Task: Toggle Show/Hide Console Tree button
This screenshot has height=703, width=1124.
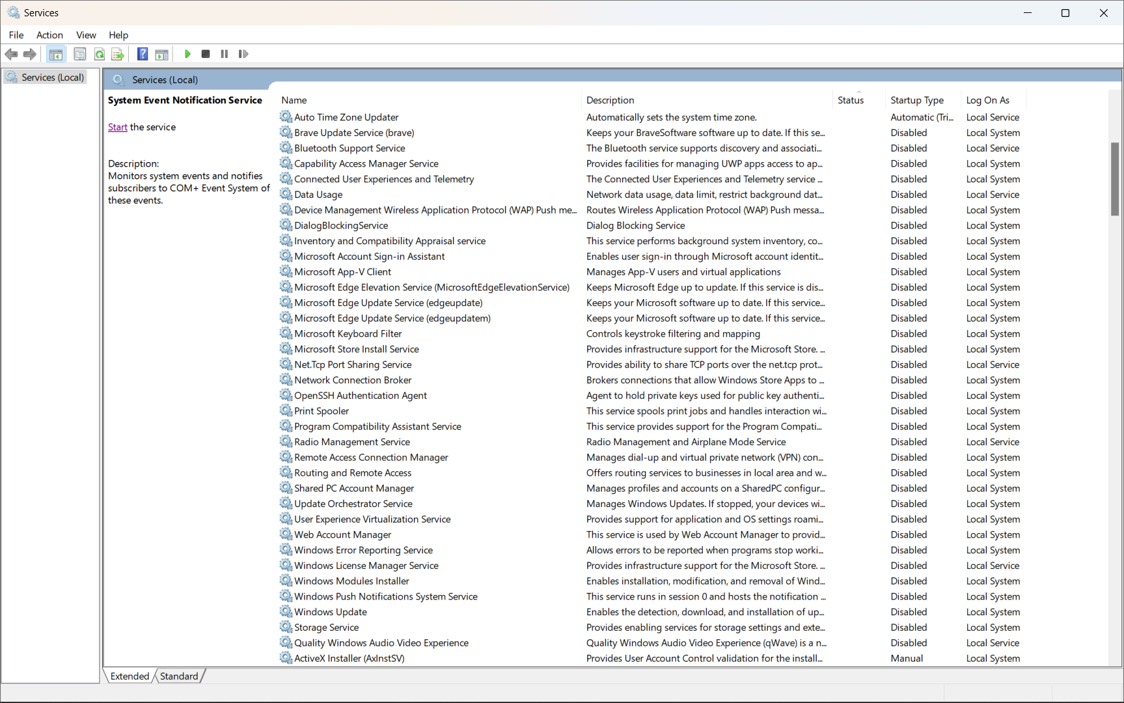Action: point(56,54)
